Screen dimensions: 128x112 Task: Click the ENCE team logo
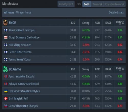pyautogui.click(x=5, y=23)
